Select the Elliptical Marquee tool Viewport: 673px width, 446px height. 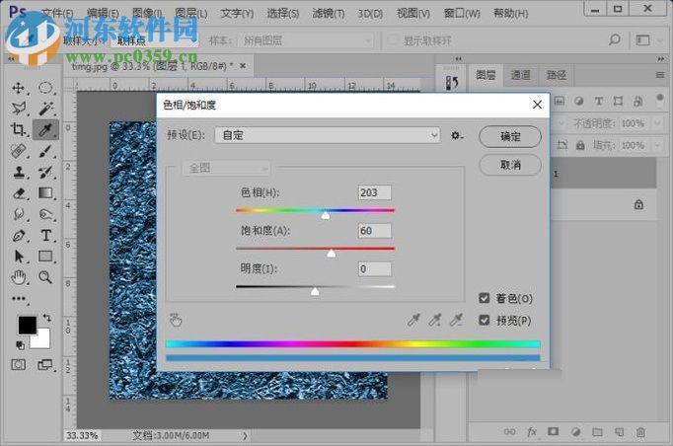click(45, 88)
